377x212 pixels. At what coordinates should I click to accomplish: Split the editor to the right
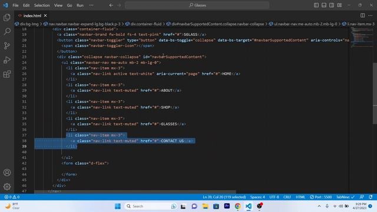tap(362, 15)
